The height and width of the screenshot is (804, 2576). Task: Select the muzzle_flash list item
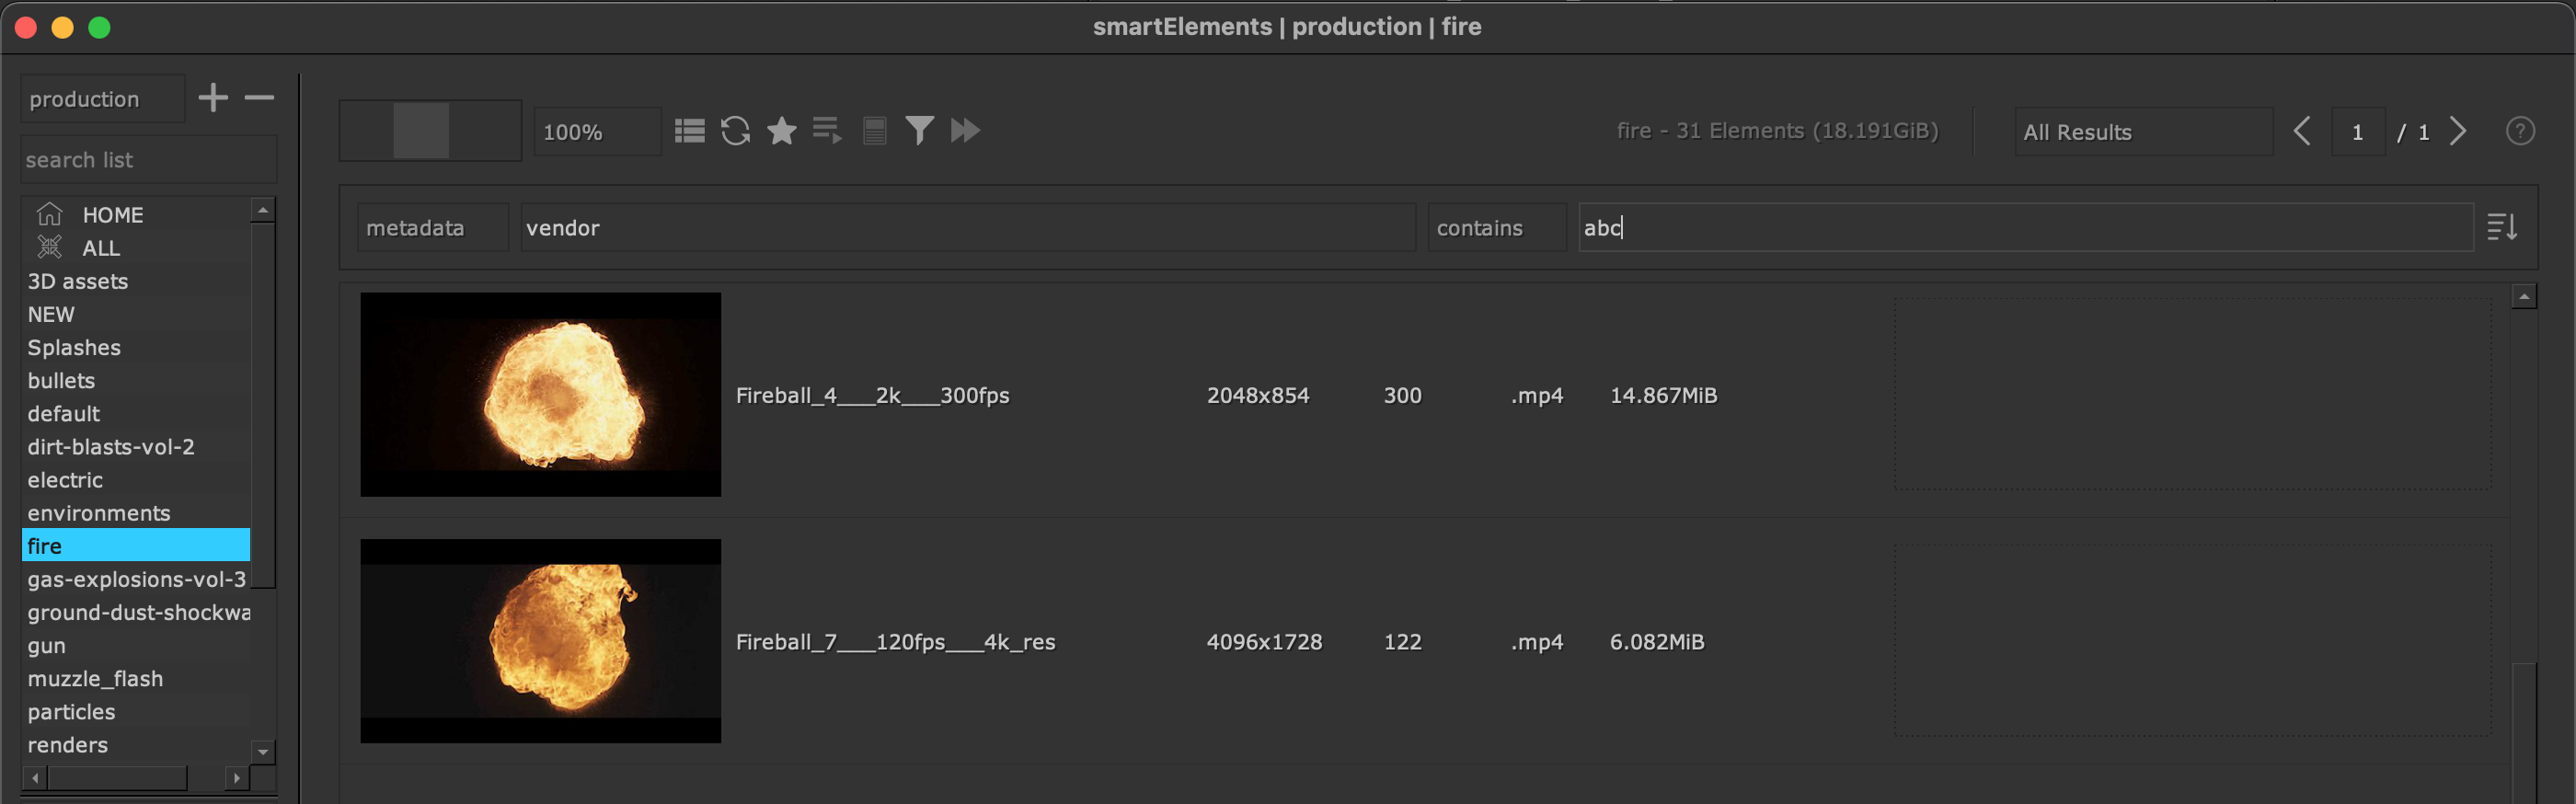coord(95,679)
